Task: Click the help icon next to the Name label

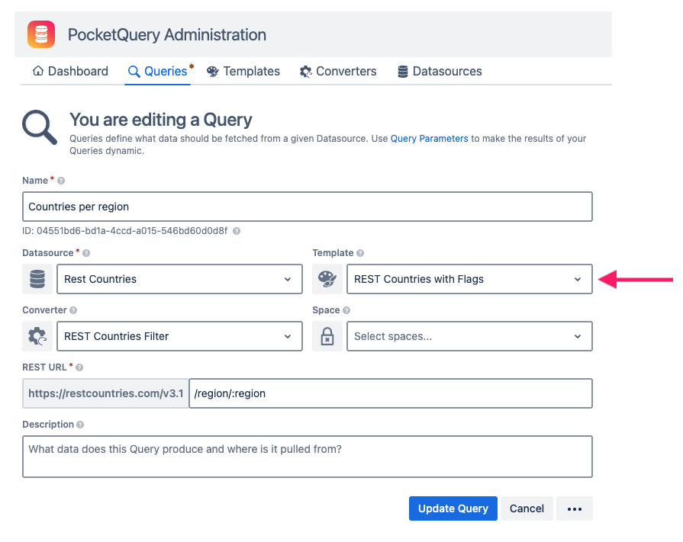Action: point(61,181)
